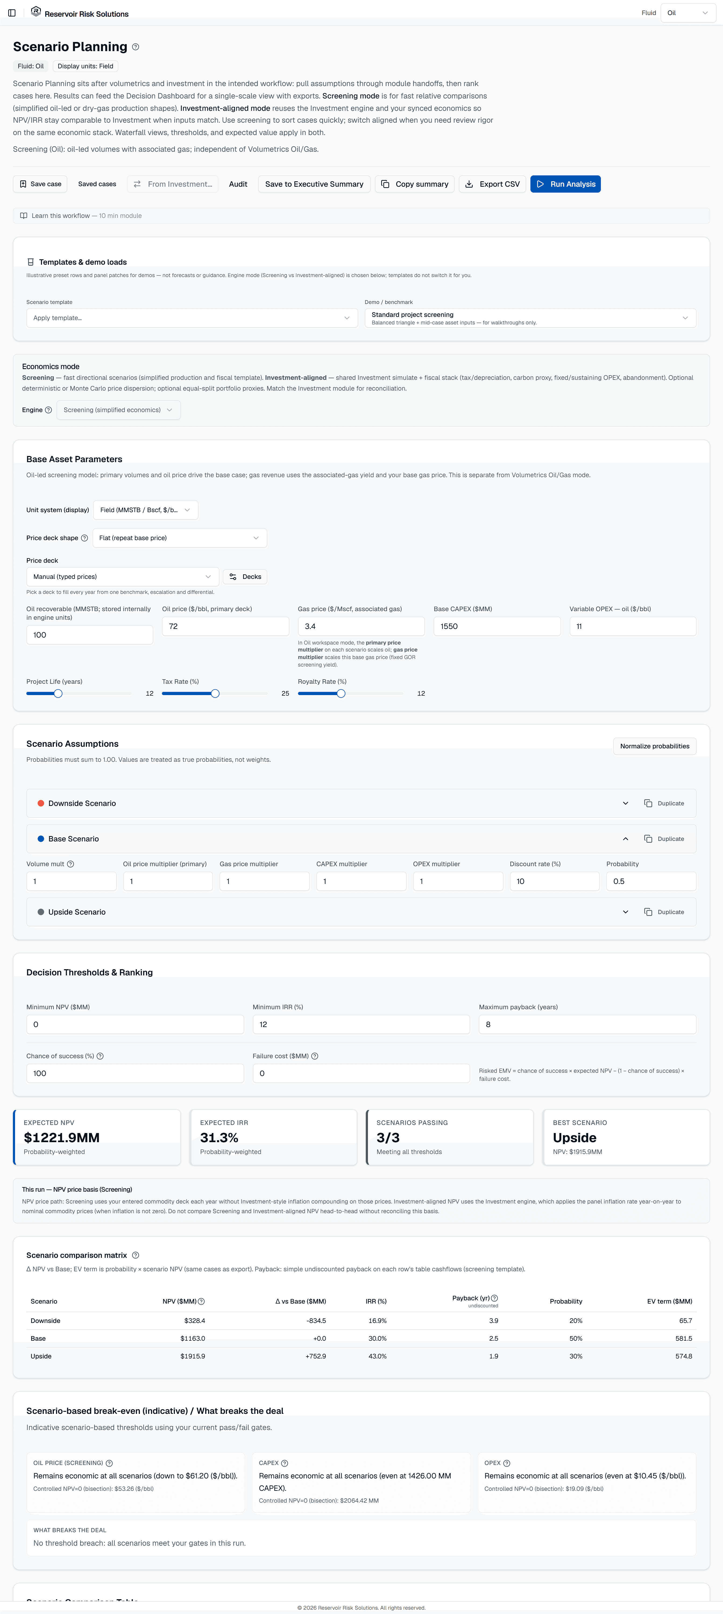723x1614 pixels.
Task: Click the help icon next to Engine
Action: [x=48, y=410]
